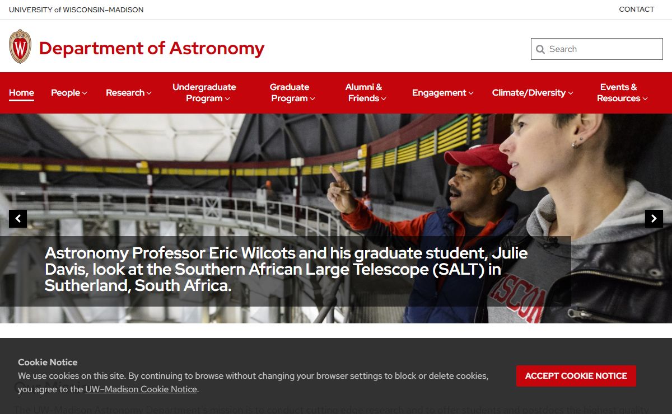Open the UW–Madison Cookie Notice link
The height and width of the screenshot is (414, 672).
tap(141, 389)
